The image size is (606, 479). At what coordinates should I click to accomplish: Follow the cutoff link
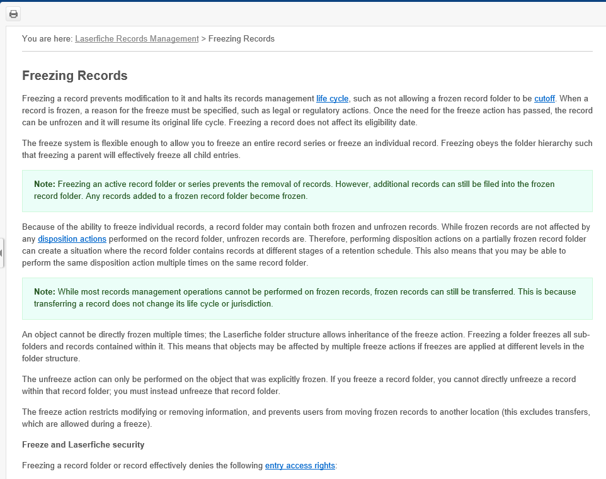(x=544, y=98)
